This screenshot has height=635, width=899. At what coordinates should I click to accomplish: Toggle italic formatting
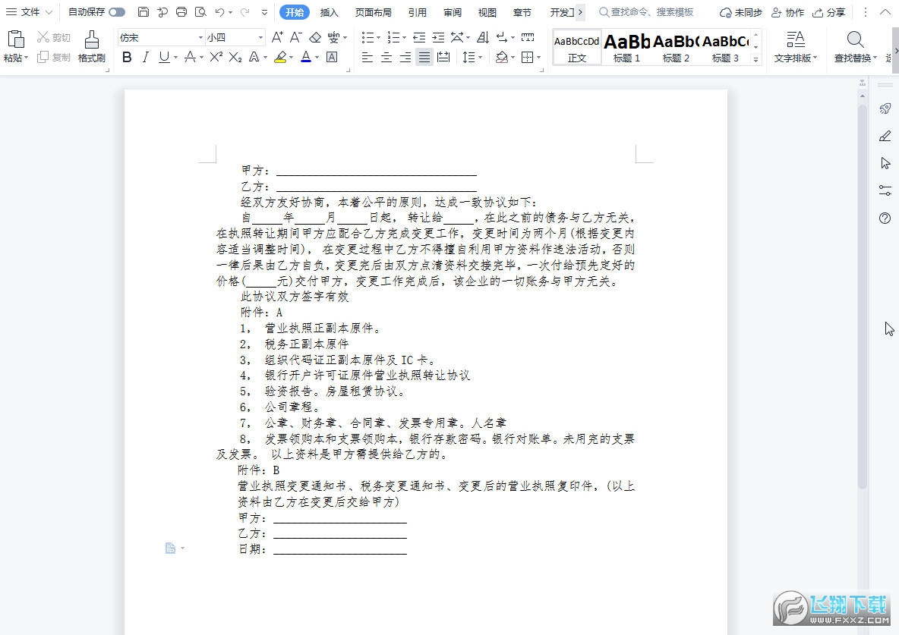point(146,57)
